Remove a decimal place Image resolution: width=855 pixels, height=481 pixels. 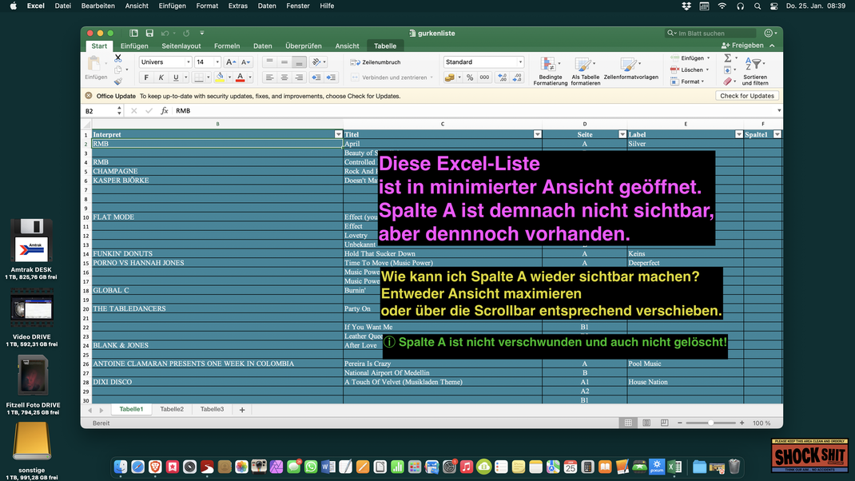point(517,78)
